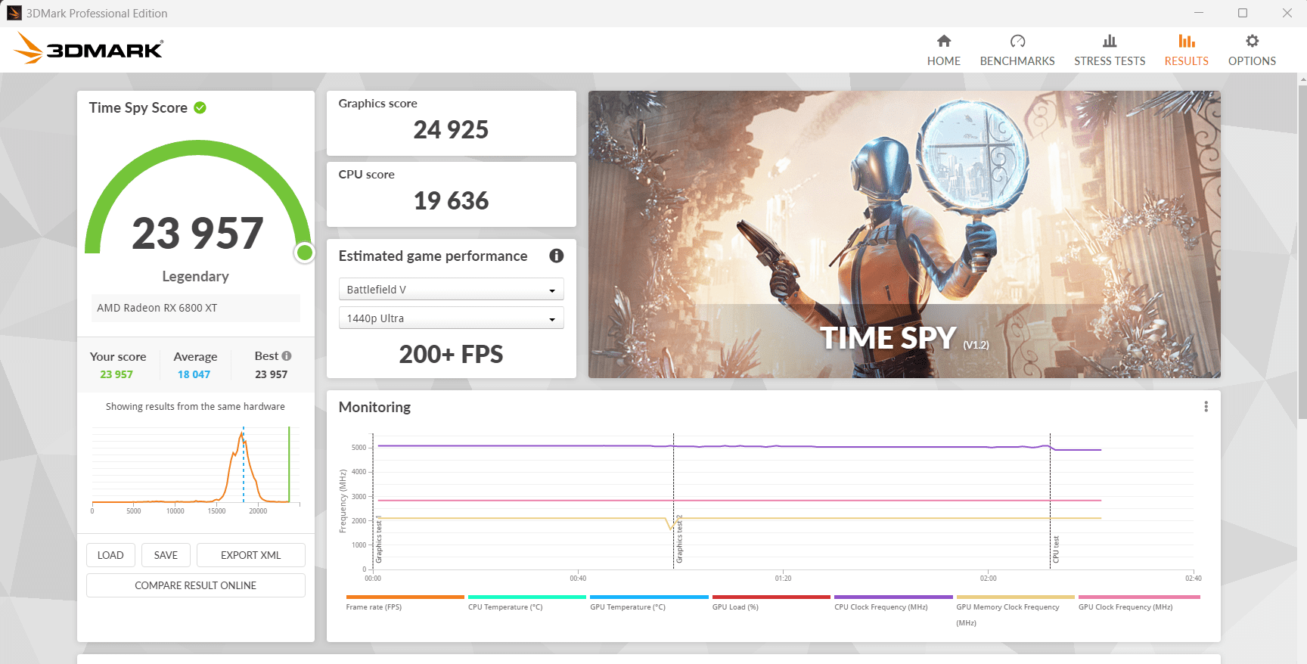Click the SAVE button
Viewport: 1307px width, 664px height.
[166, 555]
